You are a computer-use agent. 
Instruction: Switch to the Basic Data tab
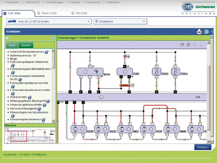tap(49, 13)
